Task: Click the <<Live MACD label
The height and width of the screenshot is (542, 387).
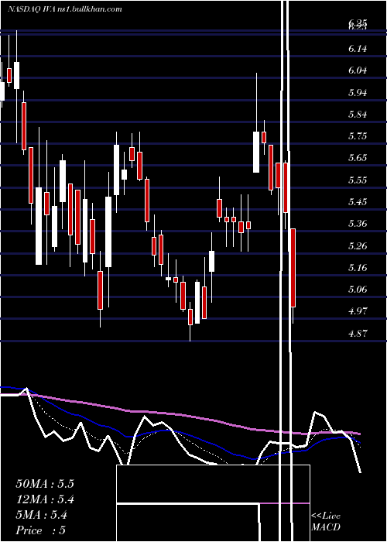Action: pyautogui.click(x=326, y=521)
